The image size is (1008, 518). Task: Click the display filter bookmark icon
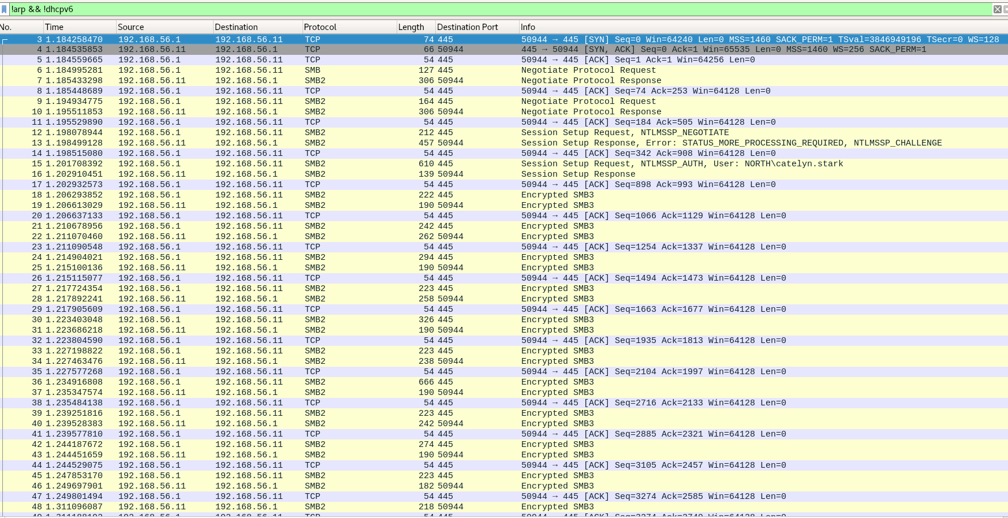[4, 9]
